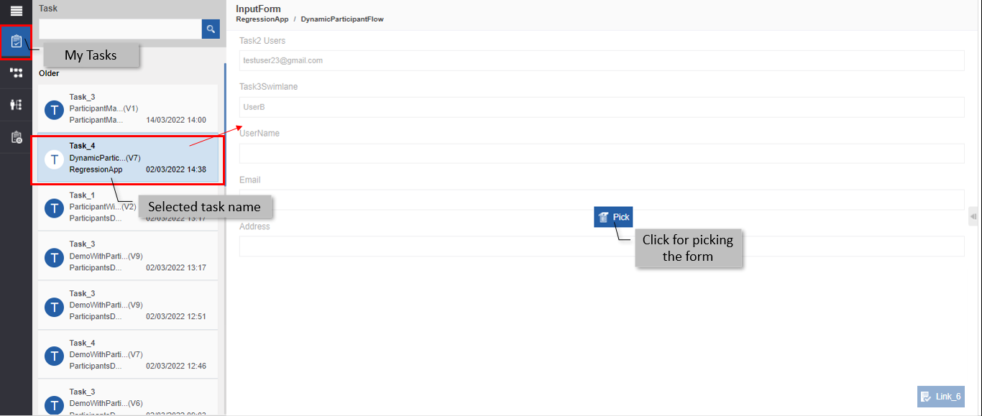Select Task_3 DemoWithParti...(V6) entry

click(x=128, y=398)
